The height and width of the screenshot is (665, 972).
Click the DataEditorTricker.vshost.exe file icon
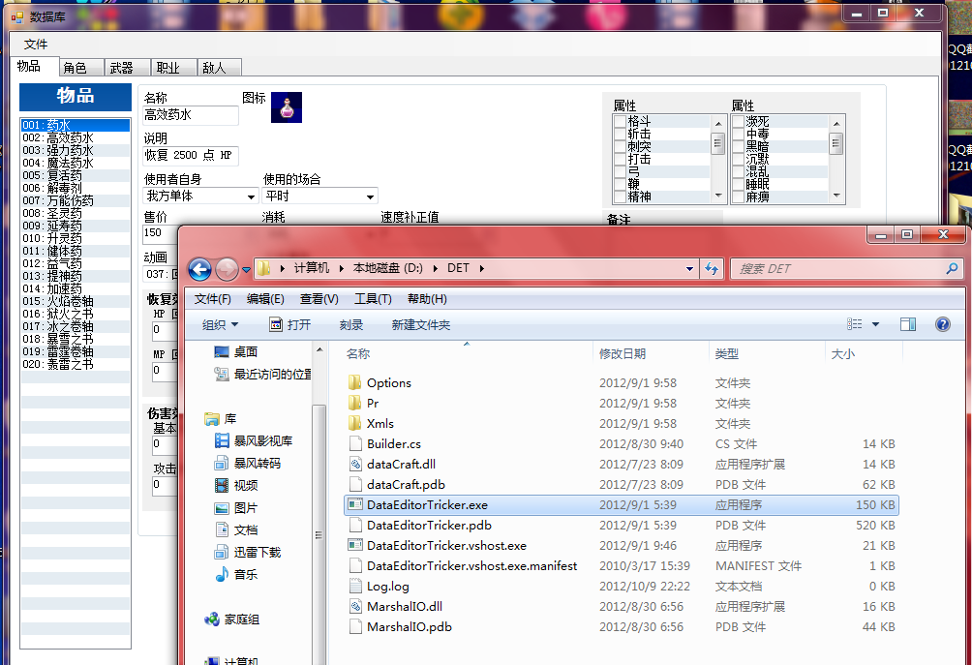click(355, 545)
